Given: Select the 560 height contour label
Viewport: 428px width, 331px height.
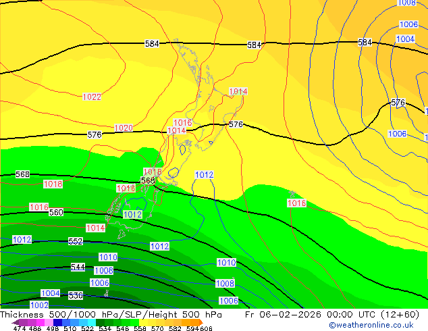Looking at the screenshot, I should (56, 212).
